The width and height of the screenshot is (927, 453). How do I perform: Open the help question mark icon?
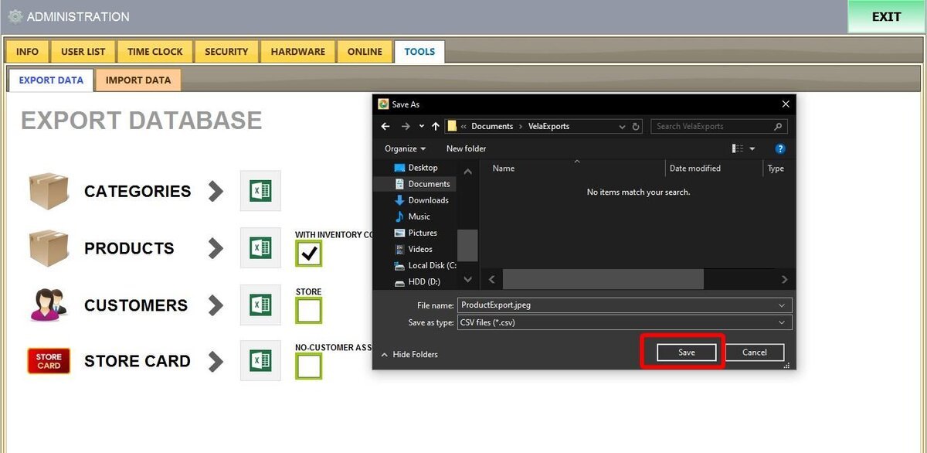780,148
